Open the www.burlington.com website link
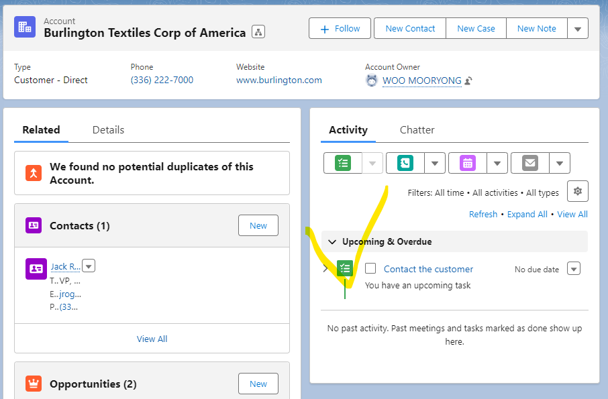Image resolution: width=608 pixels, height=399 pixels. (x=279, y=80)
